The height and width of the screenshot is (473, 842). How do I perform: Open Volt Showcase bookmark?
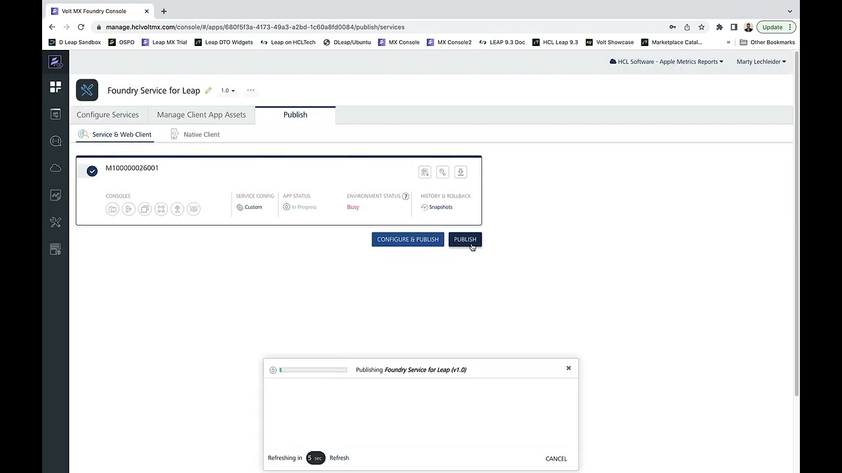click(610, 42)
